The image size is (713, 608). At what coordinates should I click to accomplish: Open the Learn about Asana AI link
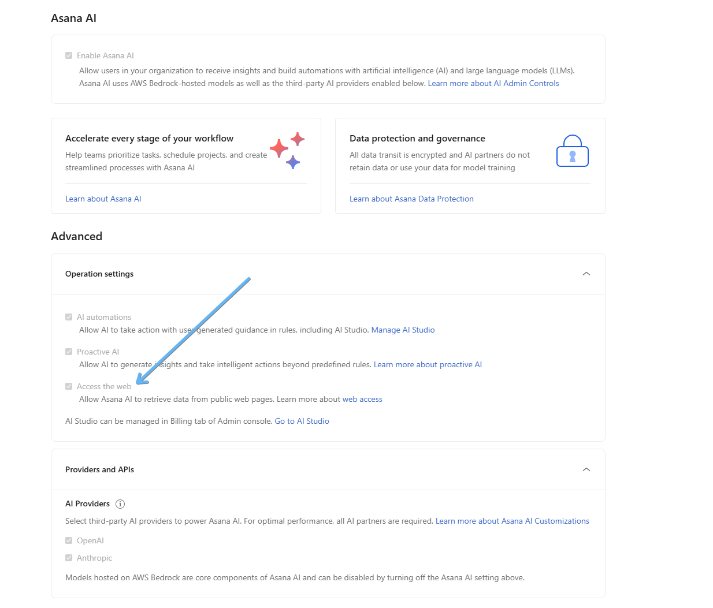(x=103, y=199)
